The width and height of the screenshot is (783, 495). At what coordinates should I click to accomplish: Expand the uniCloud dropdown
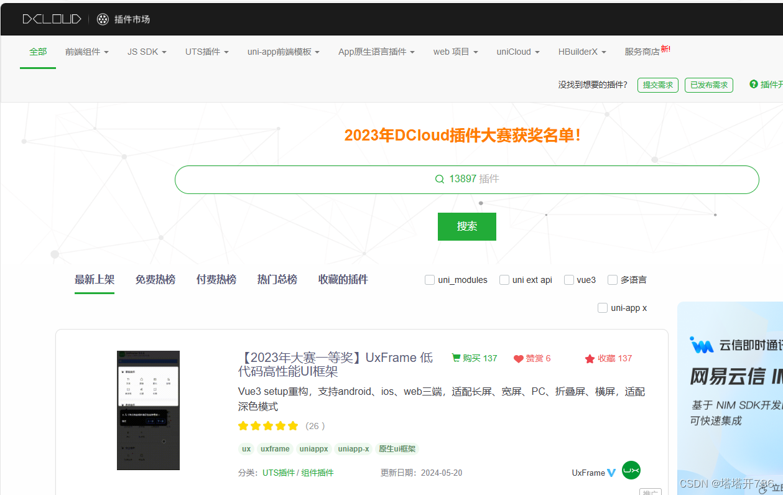point(518,52)
